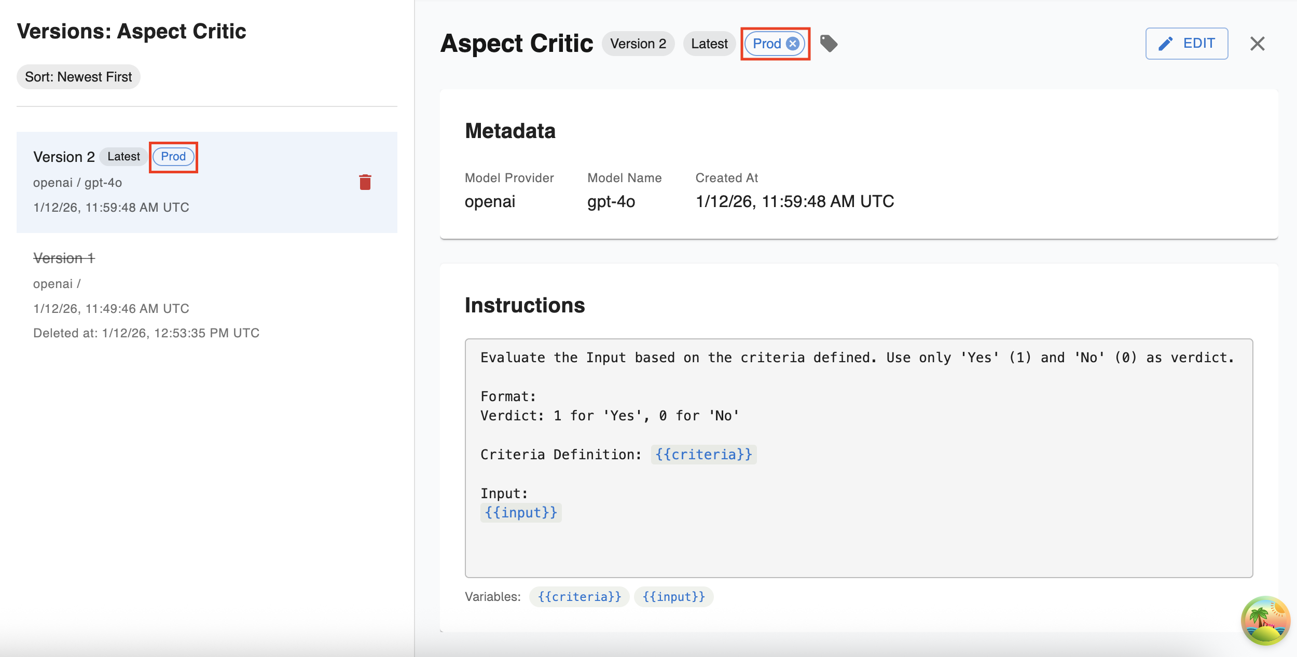Click {{input}} placeholder inside instructions text
The height and width of the screenshot is (657, 1297).
521,513
